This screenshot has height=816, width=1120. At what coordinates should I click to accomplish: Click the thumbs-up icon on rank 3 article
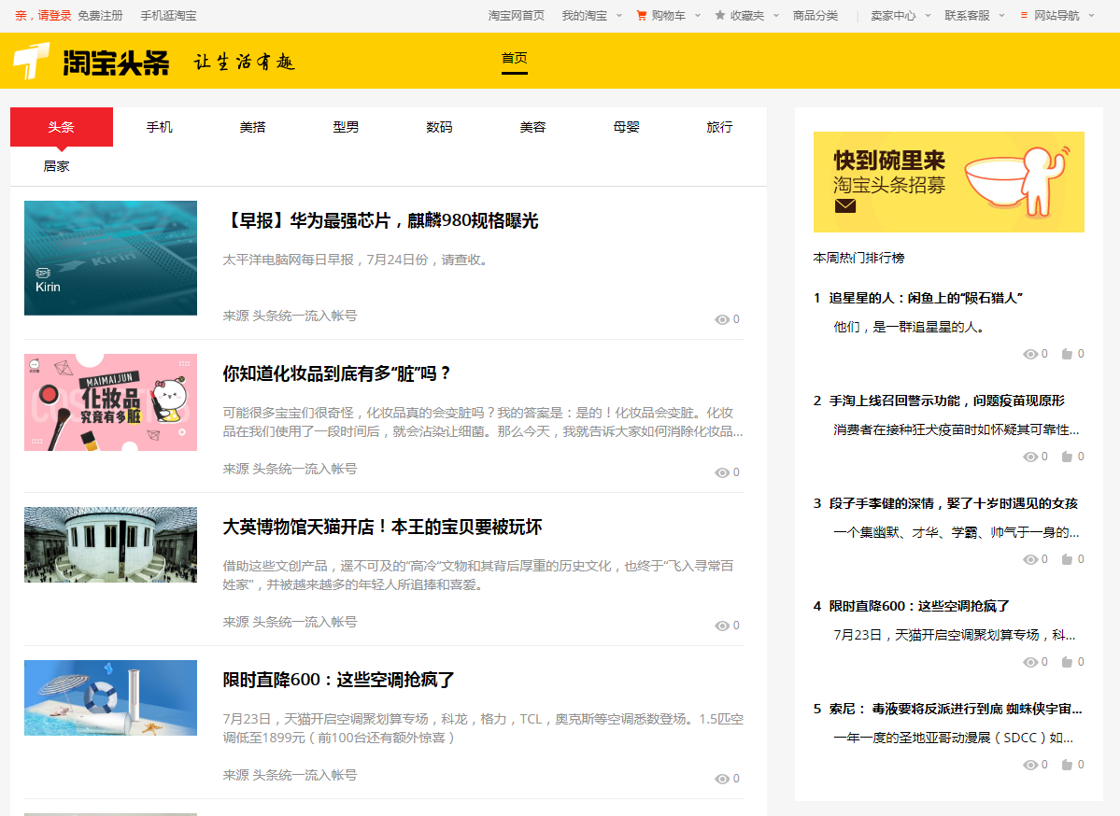pyautogui.click(x=1067, y=559)
